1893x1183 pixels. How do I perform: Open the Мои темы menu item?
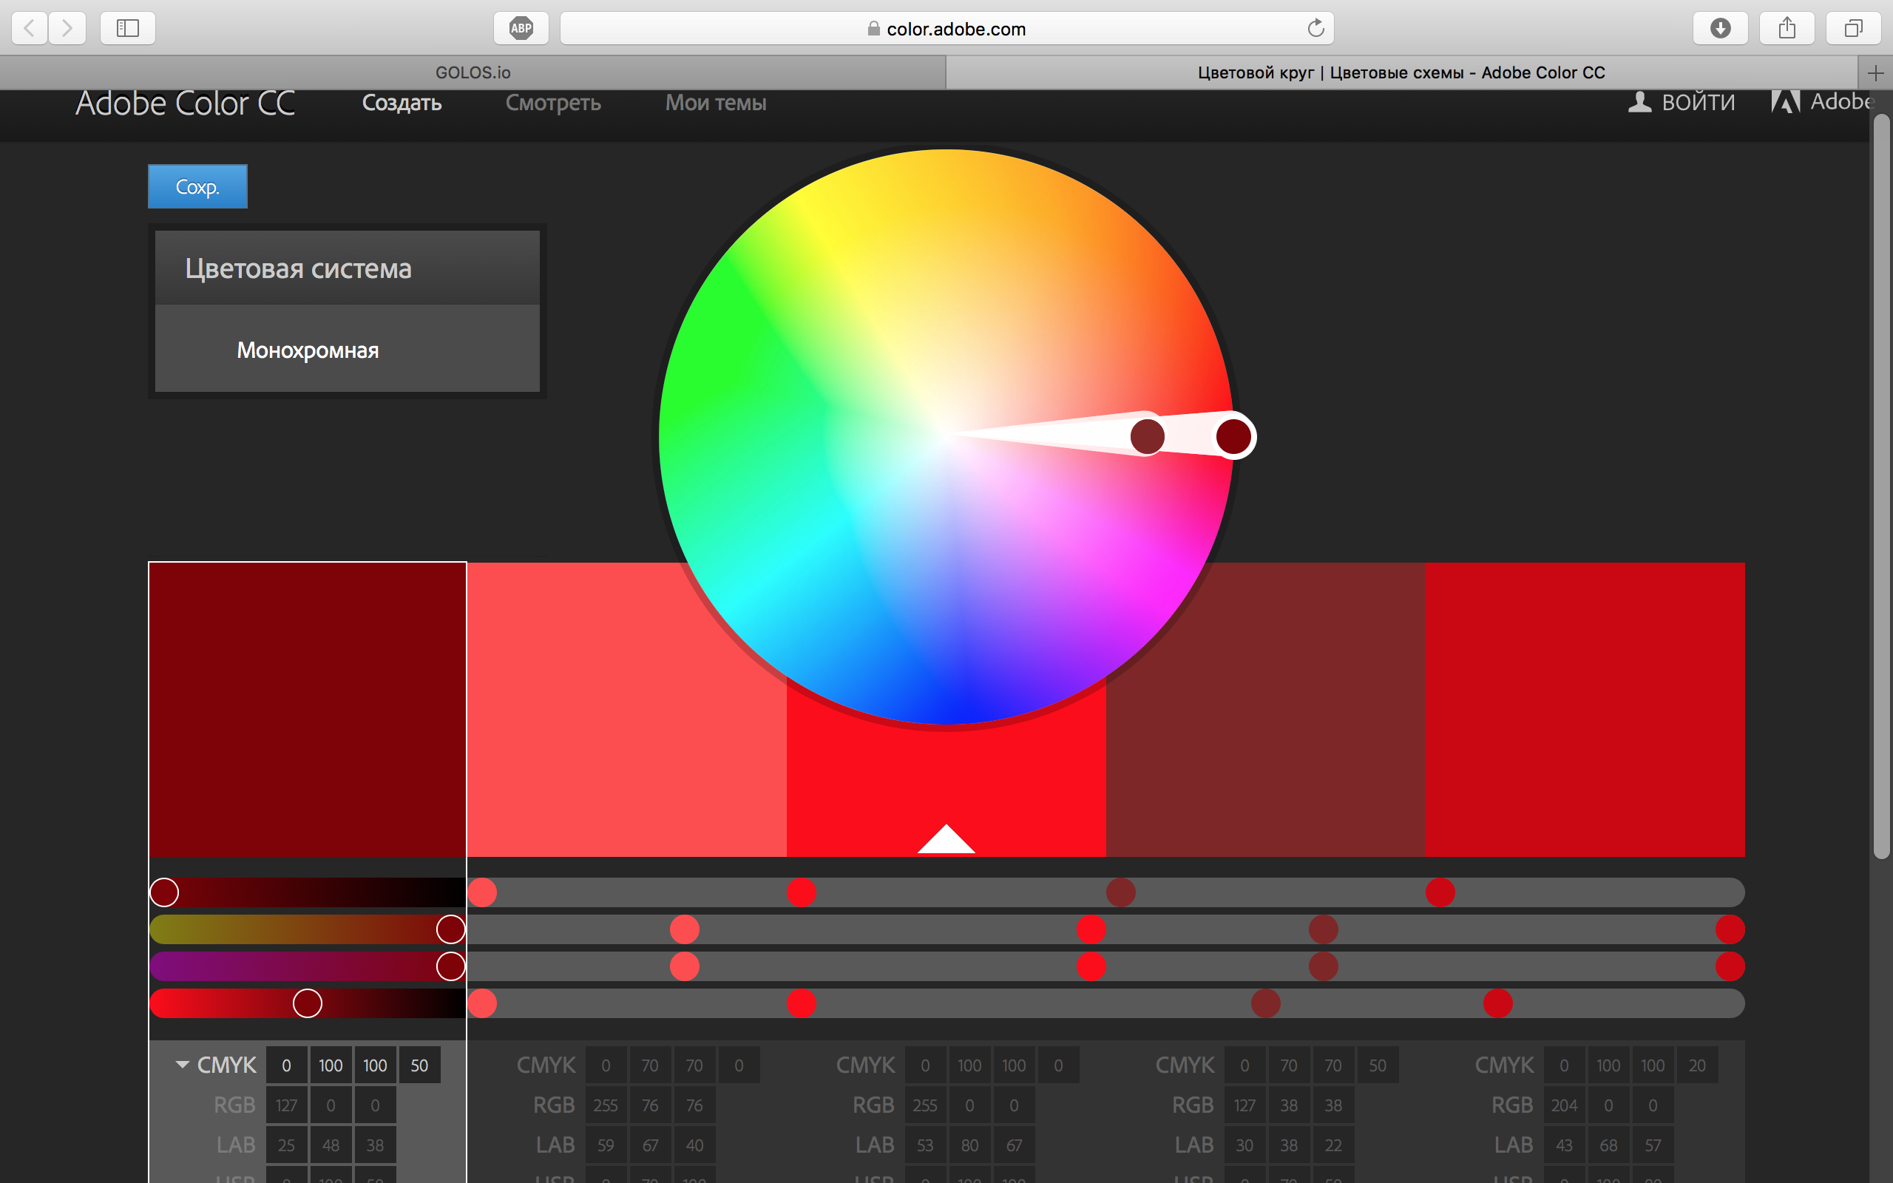(716, 103)
